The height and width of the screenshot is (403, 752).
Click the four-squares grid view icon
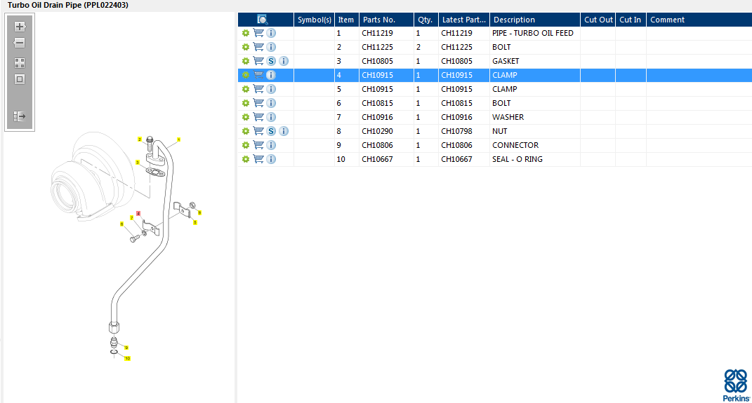point(20,63)
